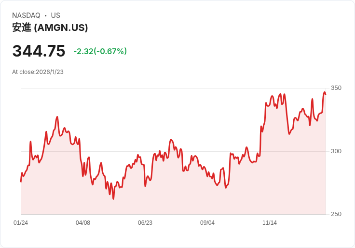
Task: Click the 04/08 date axis label
Action: click(x=83, y=223)
